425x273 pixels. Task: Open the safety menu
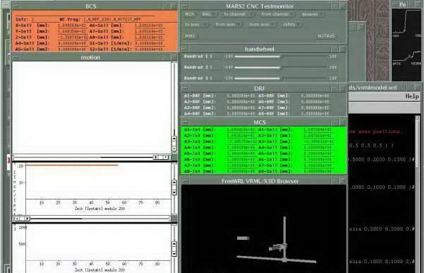pos(291,25)
